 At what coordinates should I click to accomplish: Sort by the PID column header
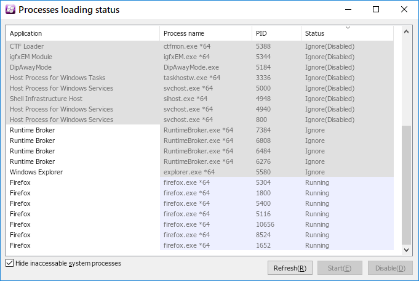coord(277,33)
